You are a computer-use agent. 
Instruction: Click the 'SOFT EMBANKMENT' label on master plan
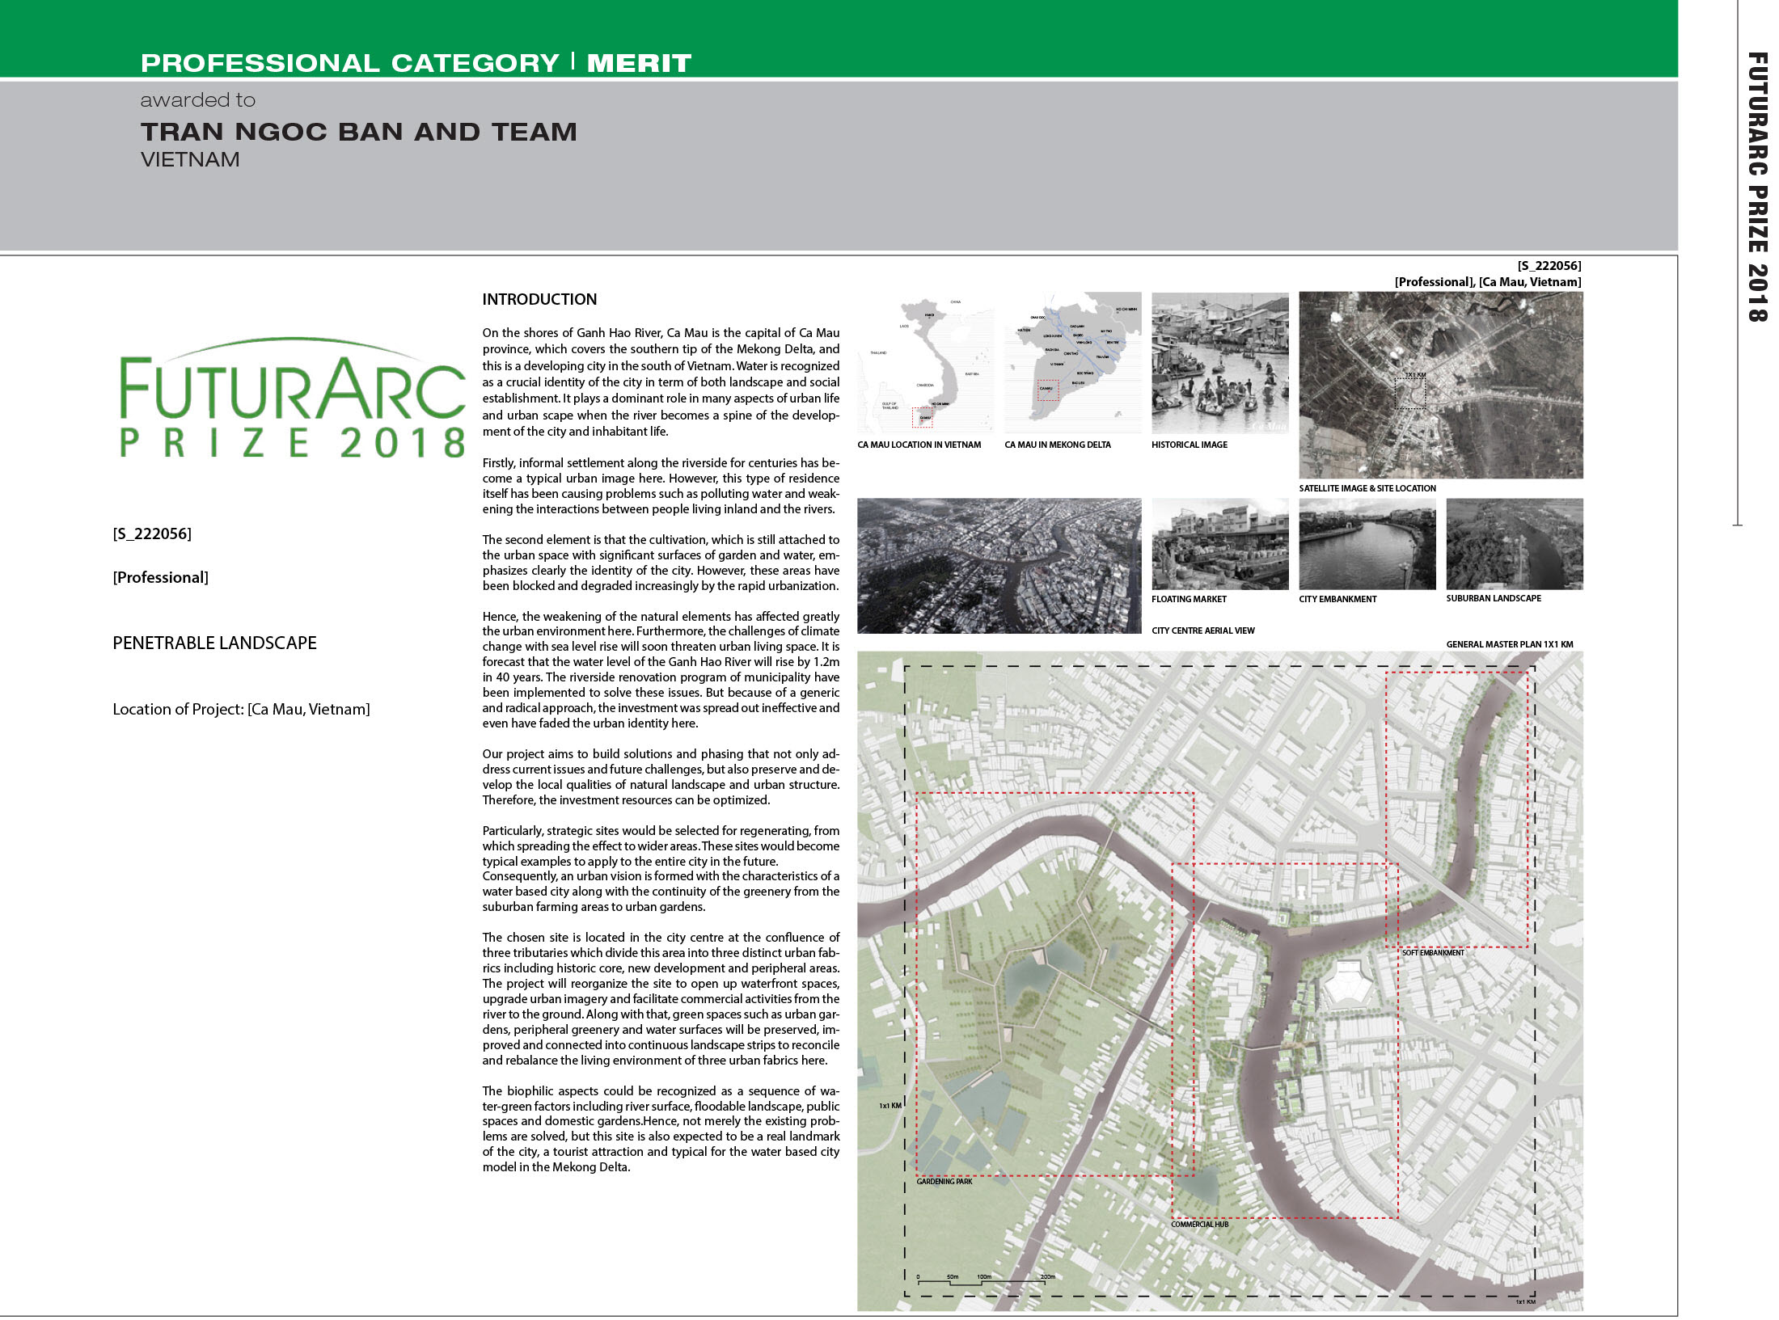(1433, 953)
